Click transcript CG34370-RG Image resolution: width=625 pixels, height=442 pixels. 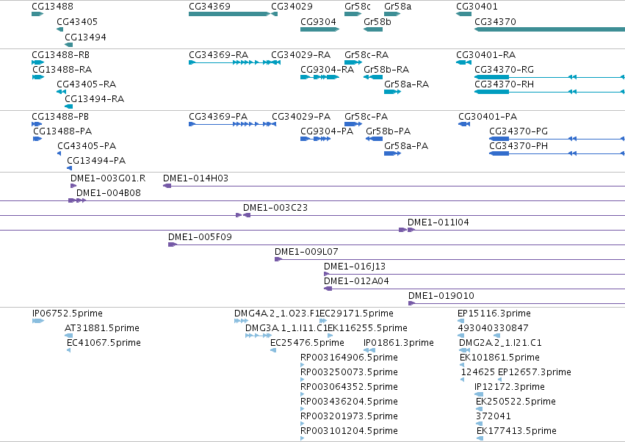point(504,69)
